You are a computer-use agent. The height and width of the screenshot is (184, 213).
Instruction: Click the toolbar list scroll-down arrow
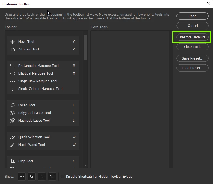[85, 165]
